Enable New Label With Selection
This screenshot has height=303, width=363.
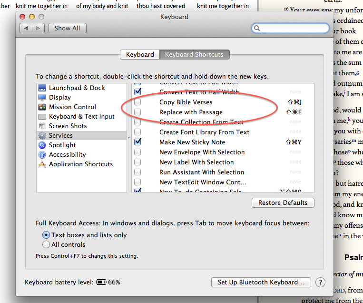point(137,162)
